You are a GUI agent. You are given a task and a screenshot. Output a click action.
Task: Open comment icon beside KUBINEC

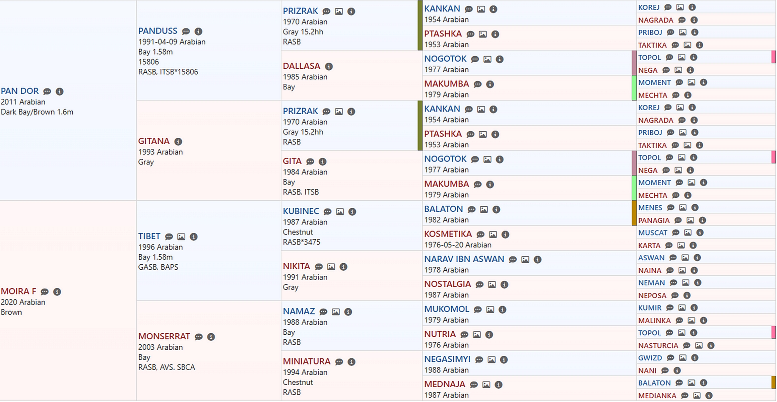[x=327, y=212]
